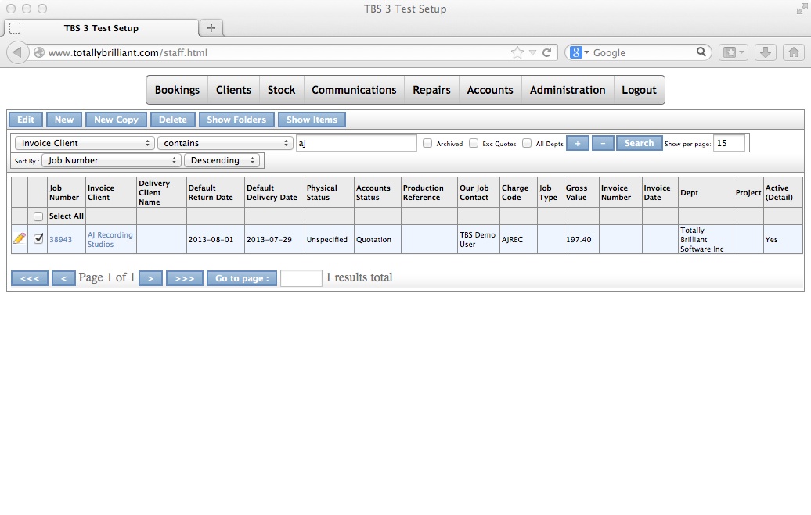Viewport: 811px width, 515px height.
Task: Click the Go to page button
Action: click(x=242, y=278)
